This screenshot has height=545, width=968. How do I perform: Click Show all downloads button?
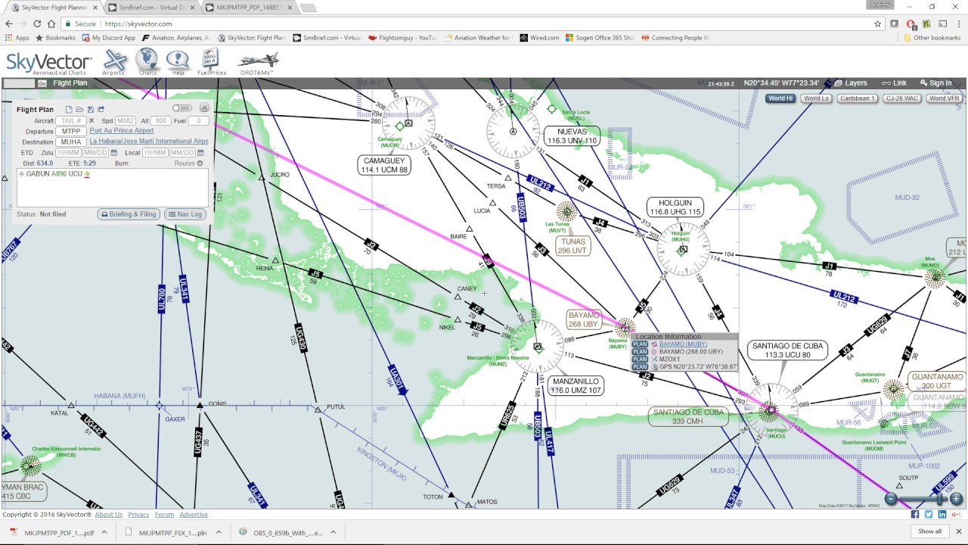click(x=930, y=531)
